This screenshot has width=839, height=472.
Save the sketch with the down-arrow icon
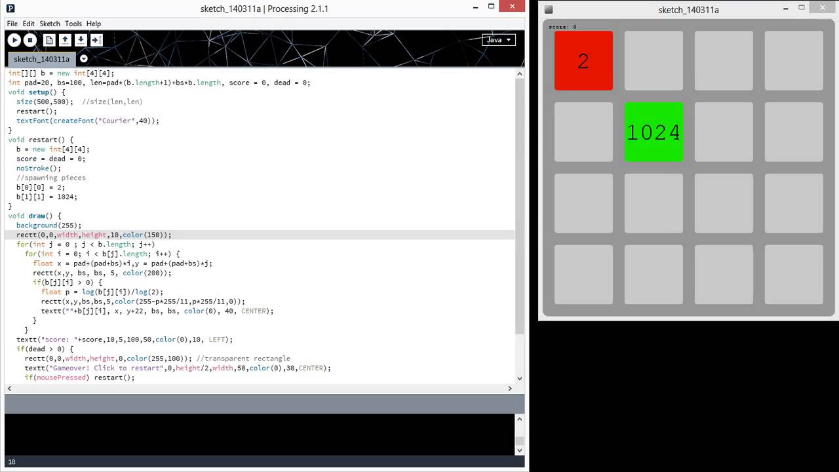click(81, 40)
